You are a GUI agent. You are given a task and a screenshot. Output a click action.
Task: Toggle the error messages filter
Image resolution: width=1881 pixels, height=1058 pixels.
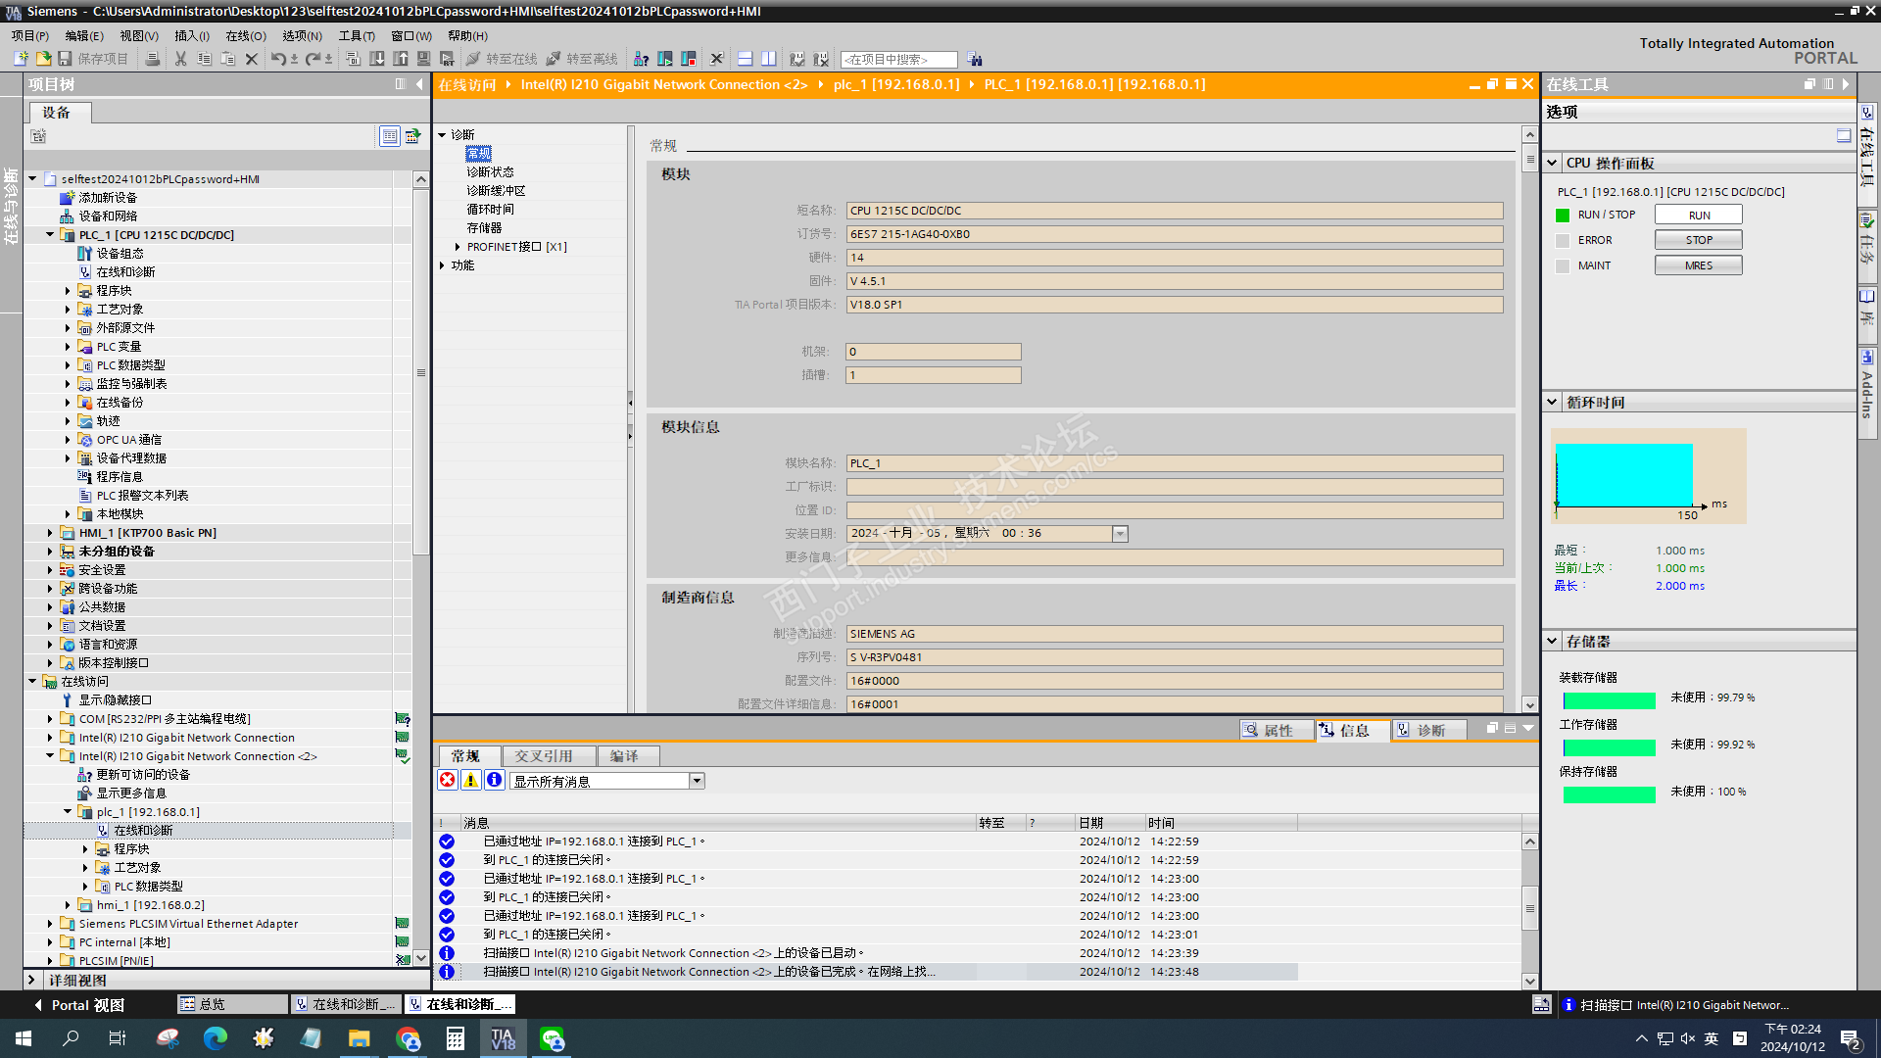click(x=448, y=780)
